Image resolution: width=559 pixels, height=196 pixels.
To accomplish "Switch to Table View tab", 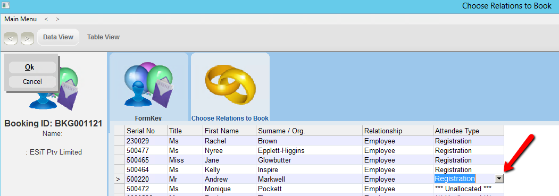I will (x=103, y=37).
